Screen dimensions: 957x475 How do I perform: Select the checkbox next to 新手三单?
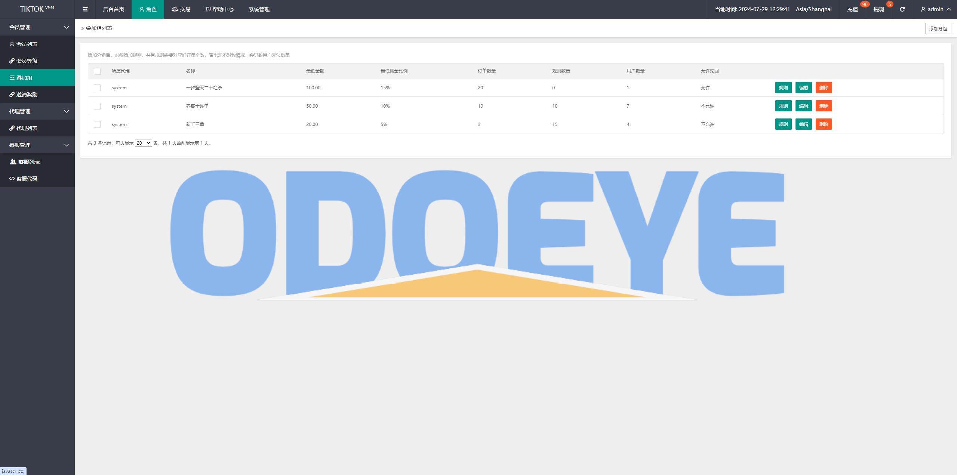pos(97,124)
